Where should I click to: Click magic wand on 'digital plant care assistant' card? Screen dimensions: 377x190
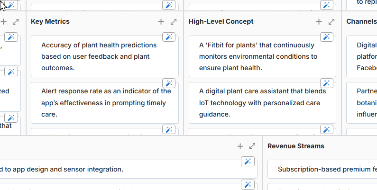coord(326,83)
